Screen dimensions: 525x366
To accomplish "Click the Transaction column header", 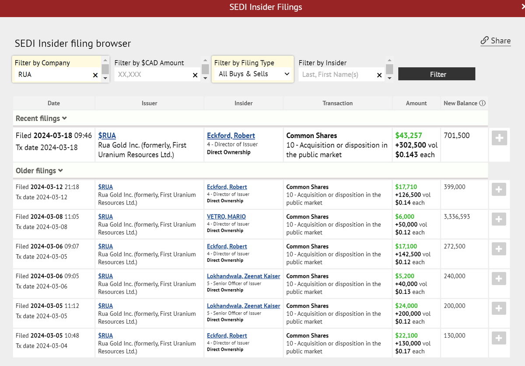I will 338,104.
